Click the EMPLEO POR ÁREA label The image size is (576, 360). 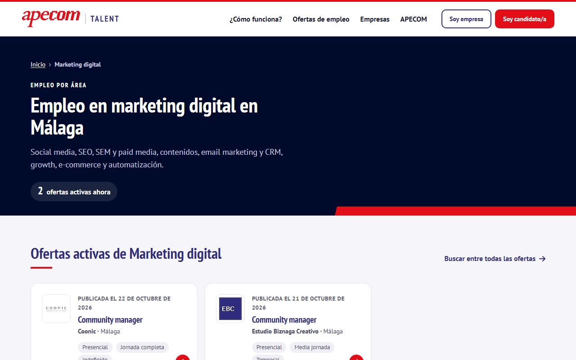point(58,85)
